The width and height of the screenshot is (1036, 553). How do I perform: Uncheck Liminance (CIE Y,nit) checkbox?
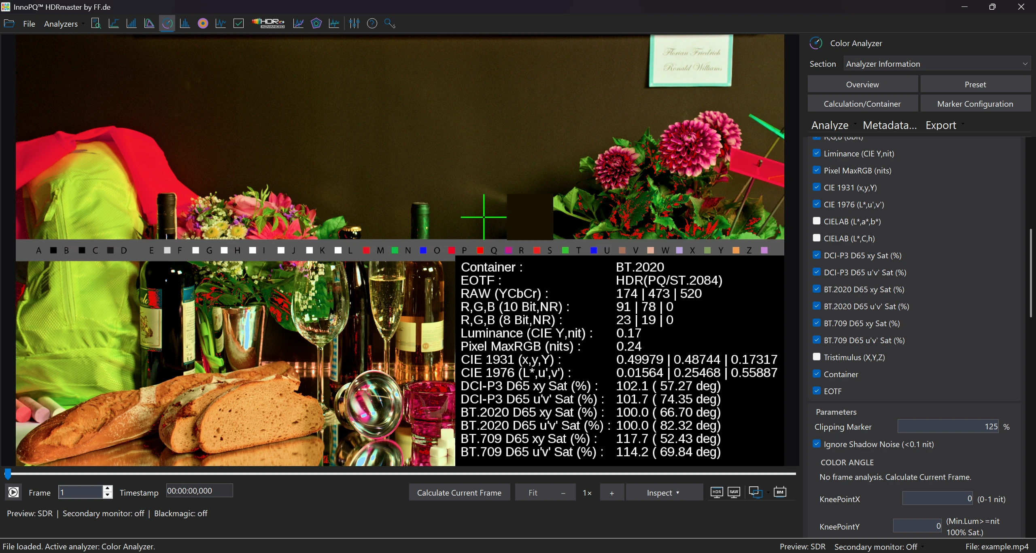[817, 153]
